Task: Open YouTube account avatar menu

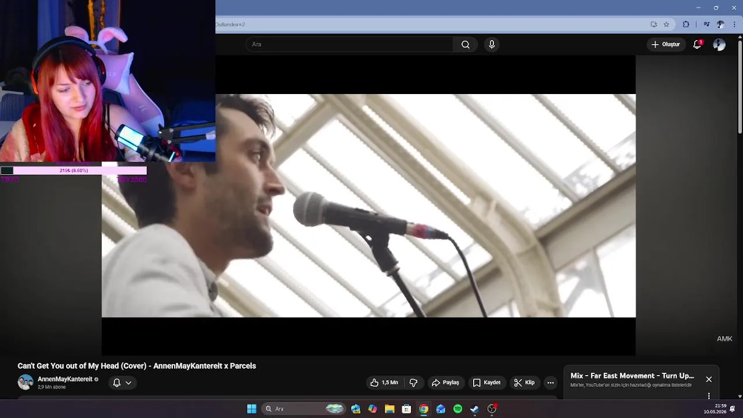Action: pos(719,45)
